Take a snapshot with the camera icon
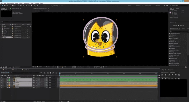The width and height of the screenshot is (189, 102). tap(58, 67)
